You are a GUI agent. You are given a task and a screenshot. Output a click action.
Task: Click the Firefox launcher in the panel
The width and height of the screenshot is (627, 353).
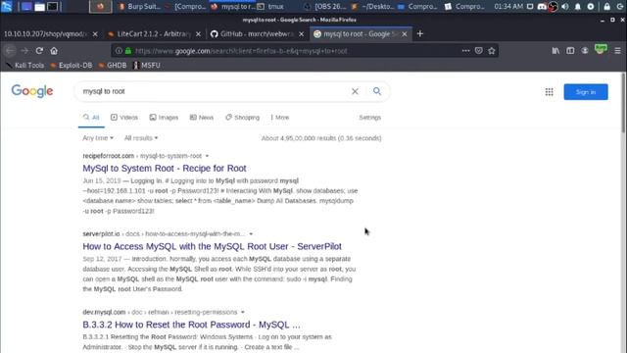click(x=100, y=7)
